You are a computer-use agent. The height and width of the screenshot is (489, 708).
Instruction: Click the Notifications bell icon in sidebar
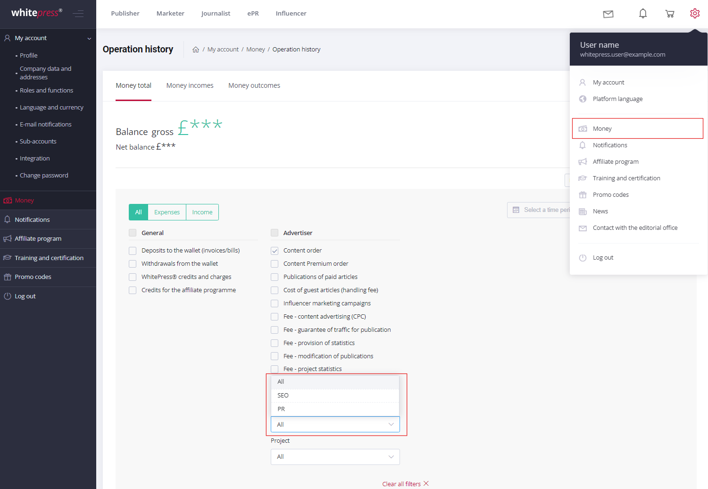coord(7,219)
